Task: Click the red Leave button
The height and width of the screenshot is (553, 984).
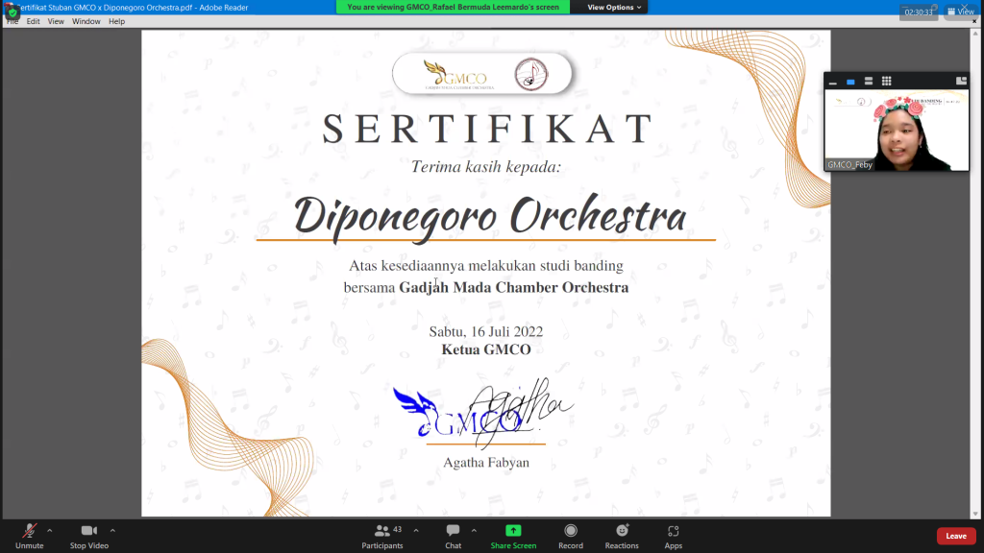Action: pyautogui.click(x=955, y=536)
